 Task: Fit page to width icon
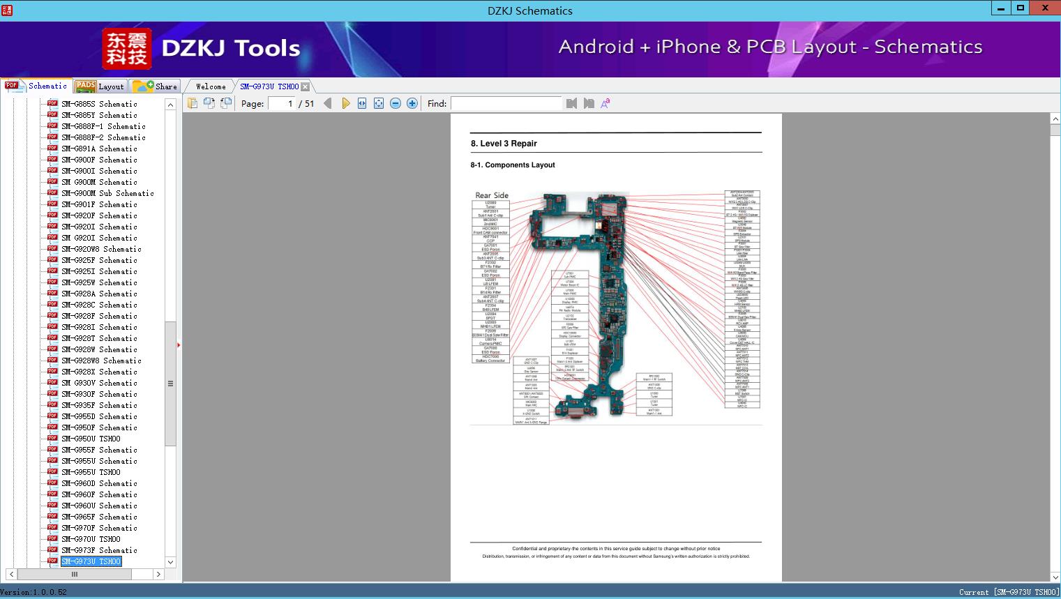(x=362, y=103)
